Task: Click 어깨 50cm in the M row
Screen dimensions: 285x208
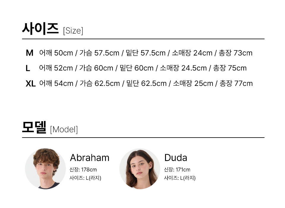Action: (x=56, y=53)
